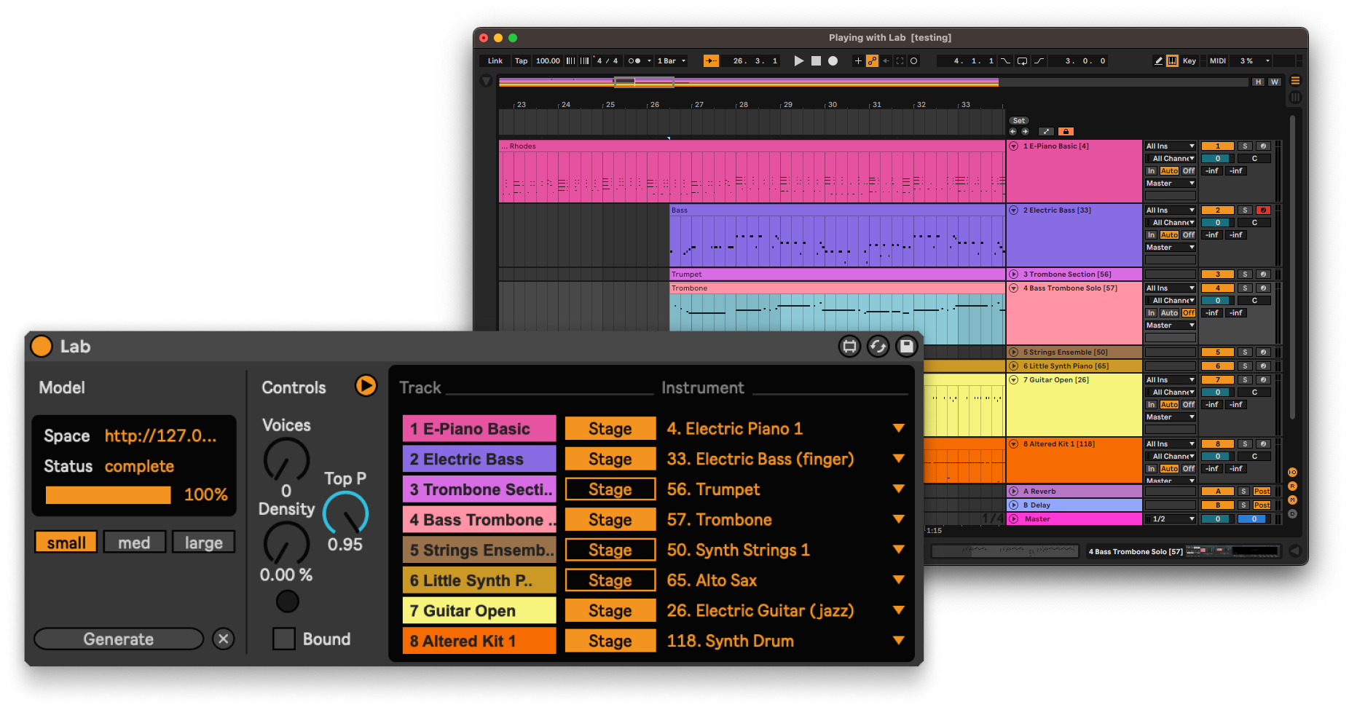The width and height of the screenshot is (1349, 710).
Task: Solo the E-Piano Basic track
Action: click(1246, 146)
